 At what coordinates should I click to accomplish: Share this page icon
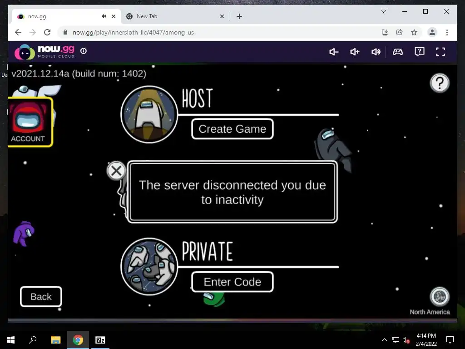[400, 32]
